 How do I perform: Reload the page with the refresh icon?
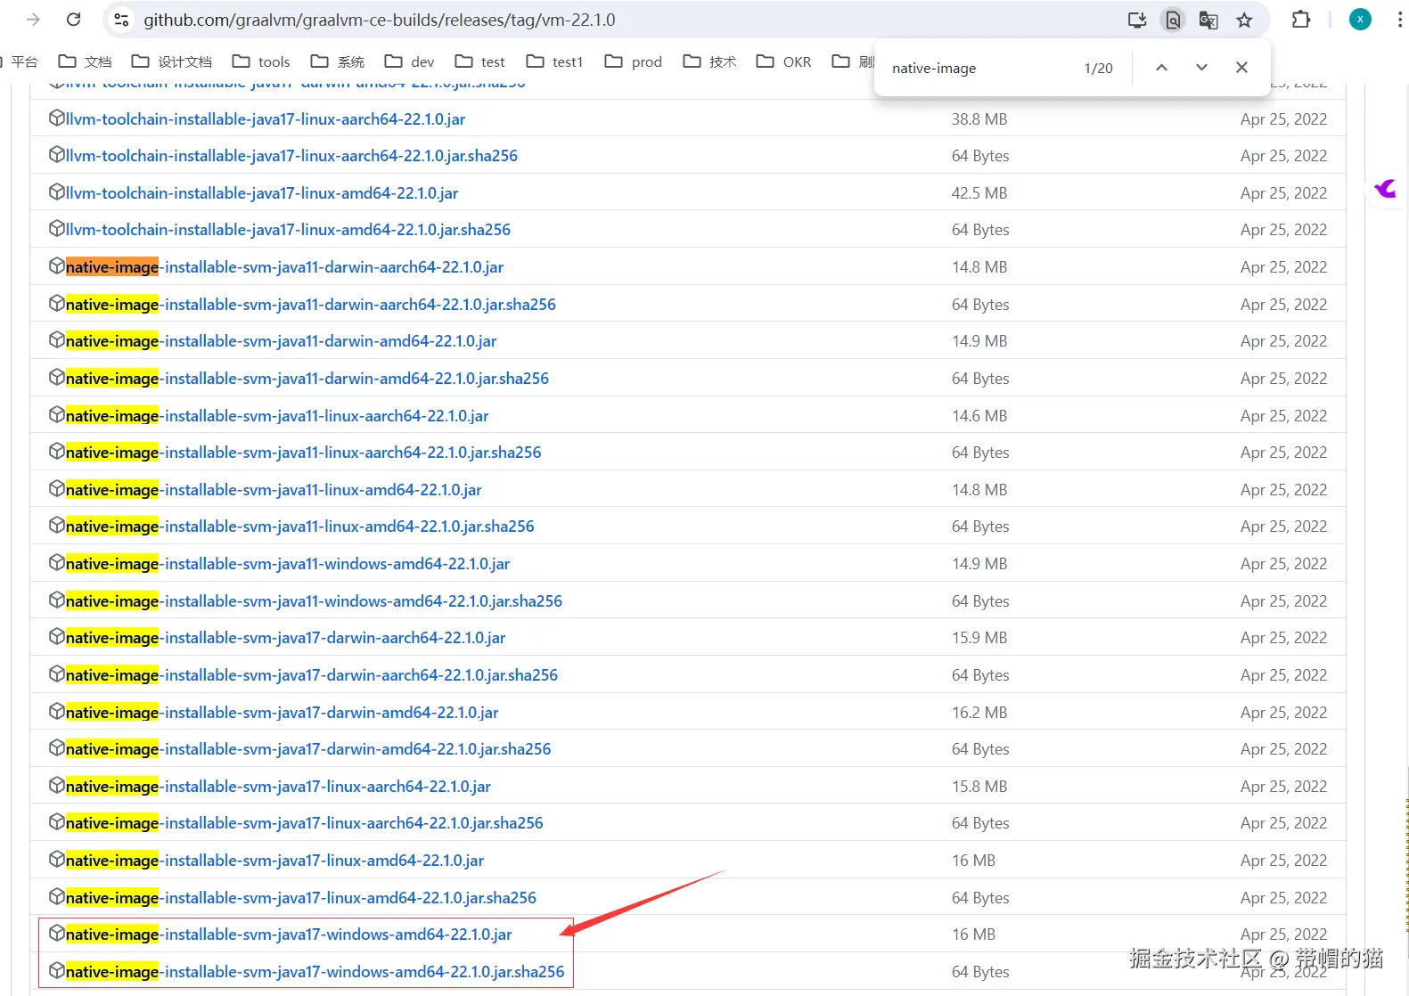point(74,20)
